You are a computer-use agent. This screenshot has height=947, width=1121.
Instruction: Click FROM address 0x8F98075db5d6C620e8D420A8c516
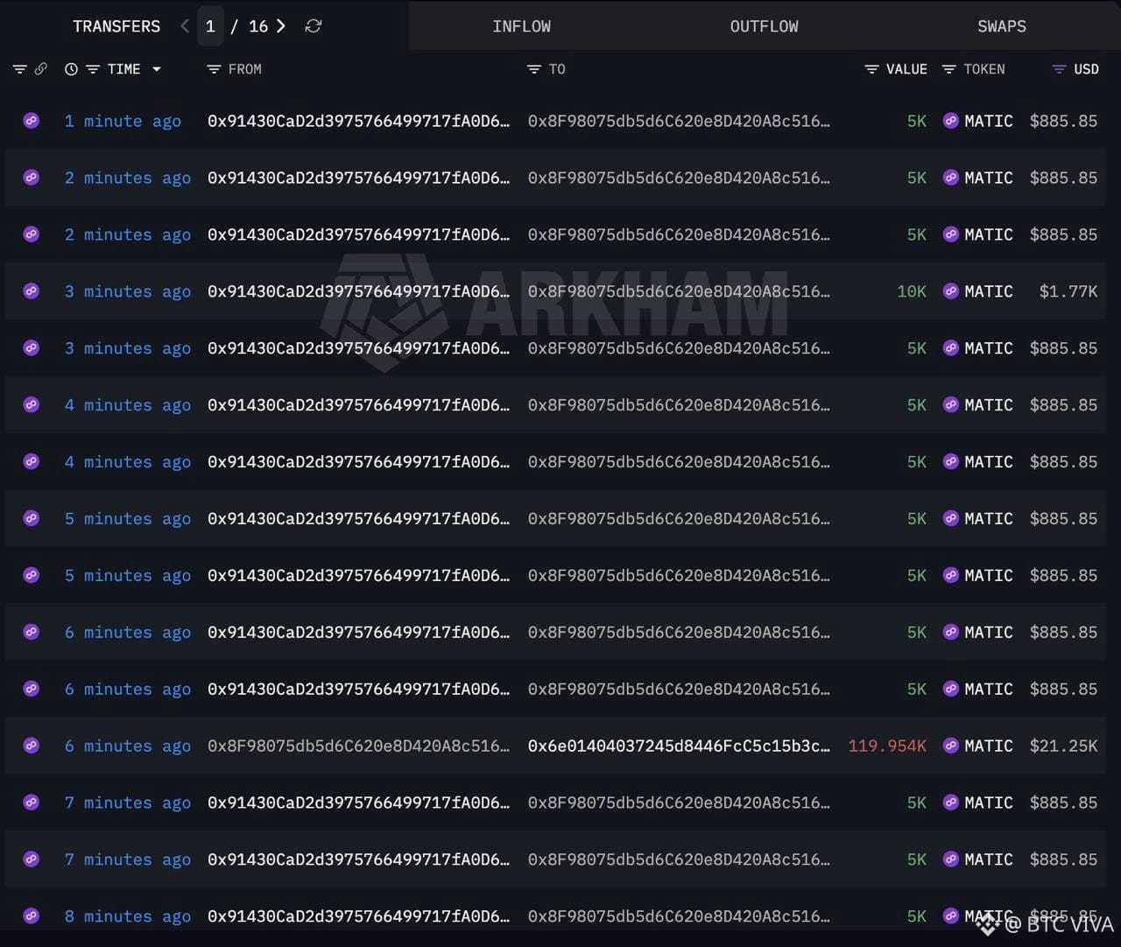(358, 746)
